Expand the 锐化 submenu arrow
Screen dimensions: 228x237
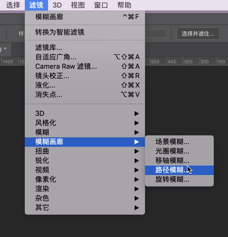(x=137, y=161)
